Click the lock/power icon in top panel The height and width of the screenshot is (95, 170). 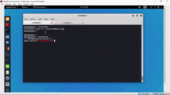pos(158,7)
